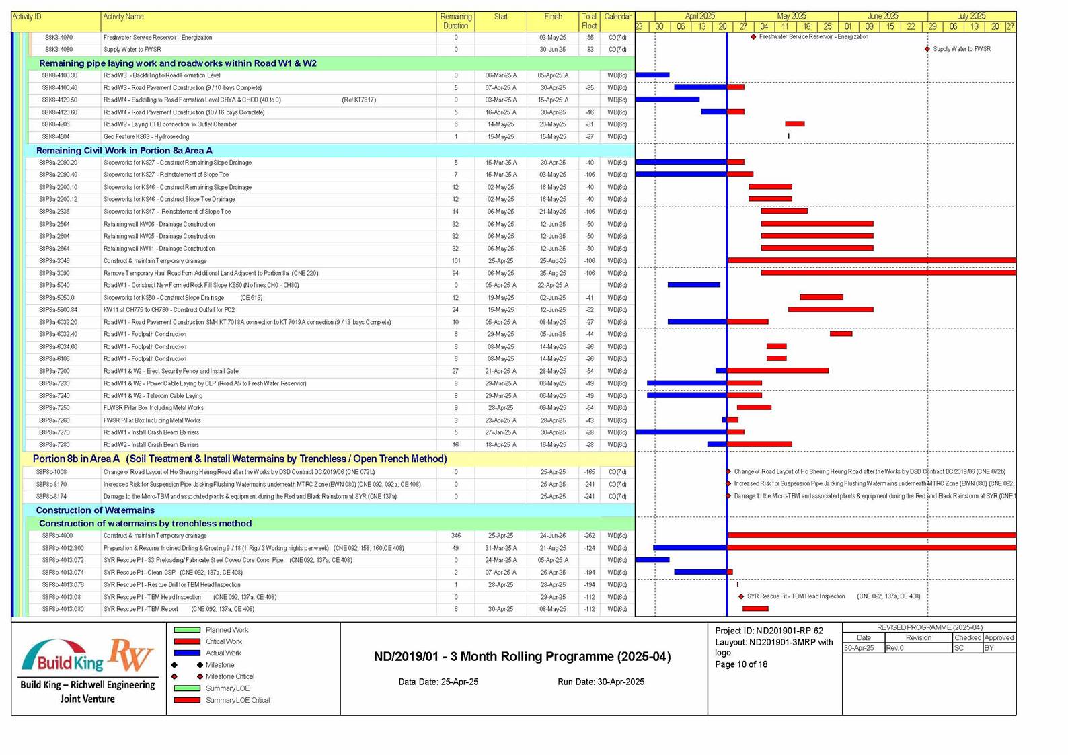
Task: Click 'Build King – Richwell Engineering Joint Venture' caption
Action: pos(87,692)
